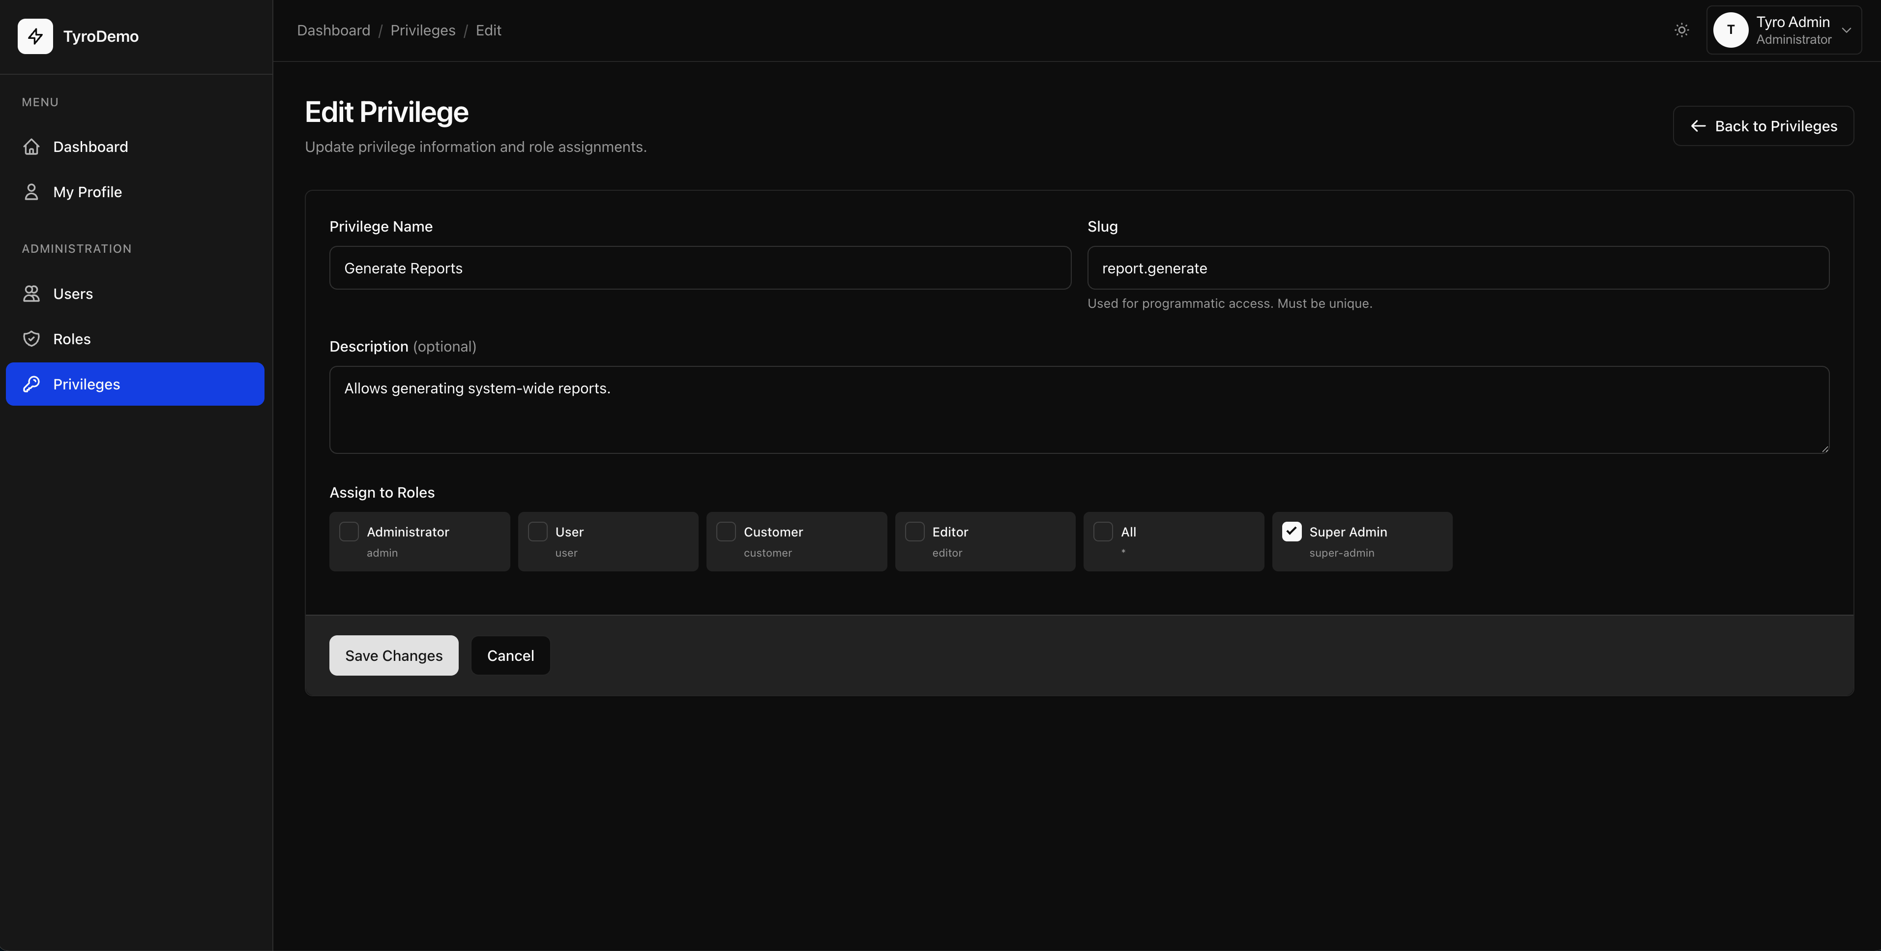Click the Back to Privileges button
The height and width of the screenshot is (951, 1881).
pos(1763,125)
